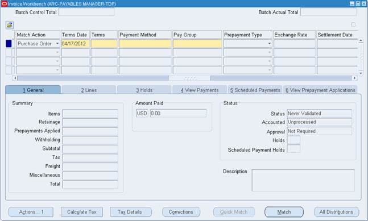Switch to the 1 General tab
Image resolution: width=368 pixels, height=221 pixels.
(33, 90)
